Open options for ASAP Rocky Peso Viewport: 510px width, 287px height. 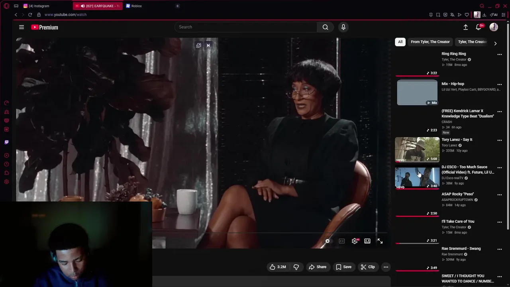[500, 195]
